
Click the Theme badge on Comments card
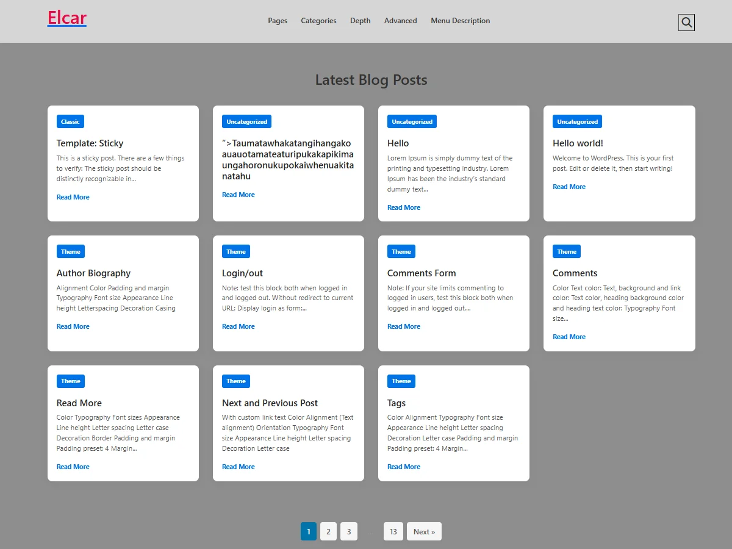pyautogui.click(x=566, y=251)
